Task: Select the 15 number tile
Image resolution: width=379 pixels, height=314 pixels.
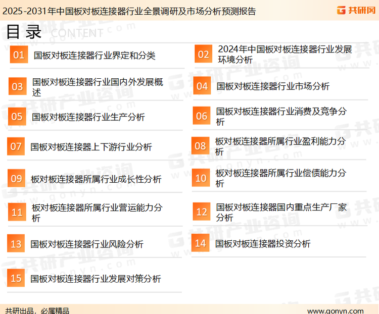Action: click(x=16, y=278)
